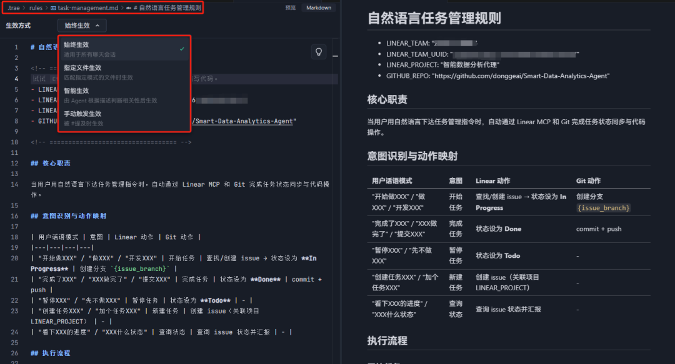Viewport: 675px width, 364px height.
Task: Open the task-management.md breadcrumb
Action: [x=88, y=7]
